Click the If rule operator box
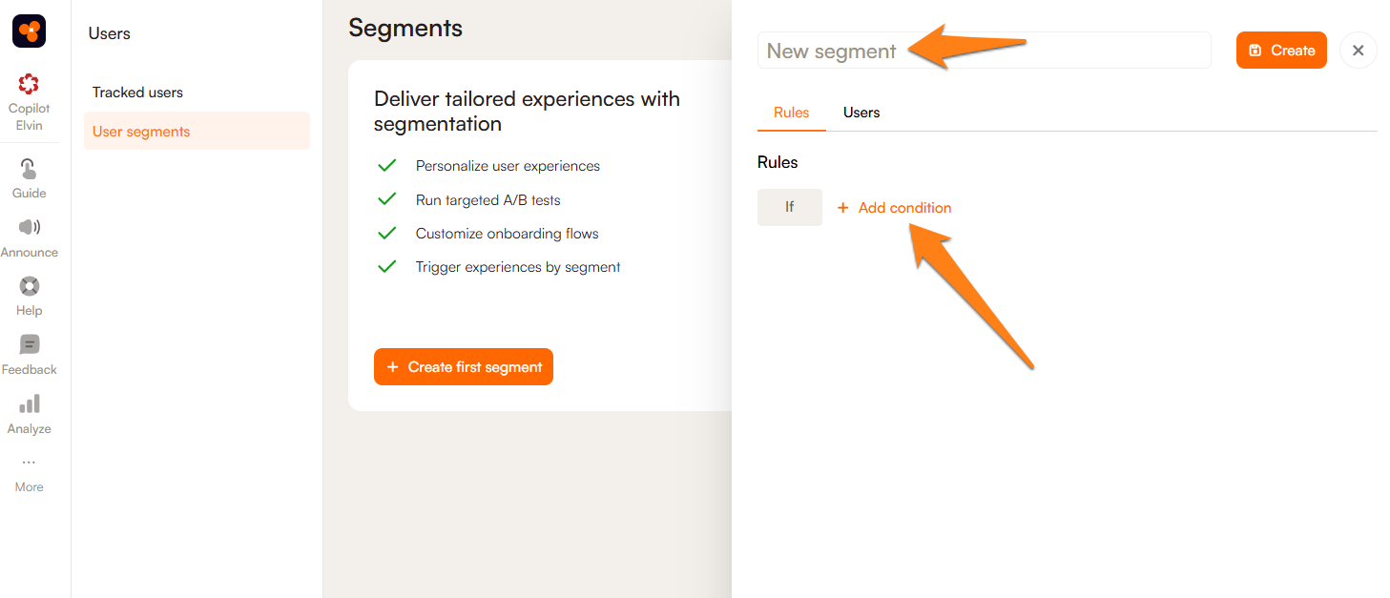The image size is (1390, 598). point(789,207)
